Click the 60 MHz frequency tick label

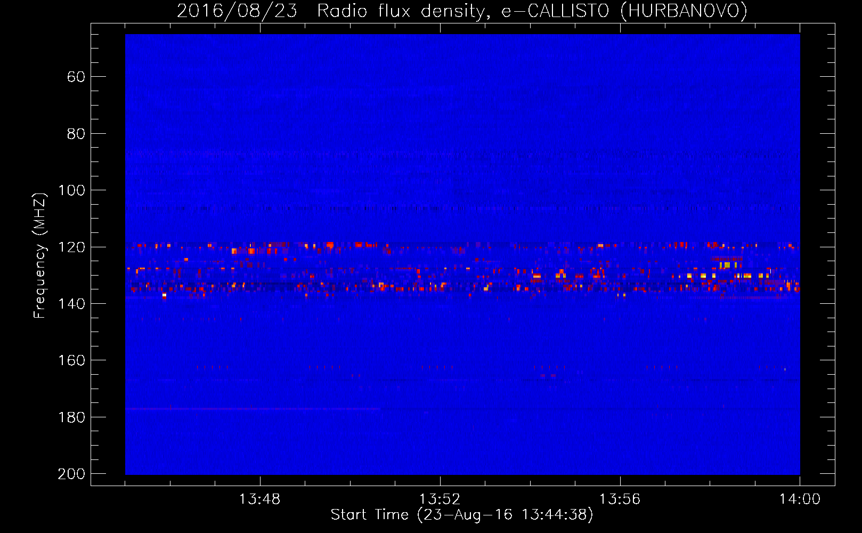pyautogui.click(x=76, y=77)
